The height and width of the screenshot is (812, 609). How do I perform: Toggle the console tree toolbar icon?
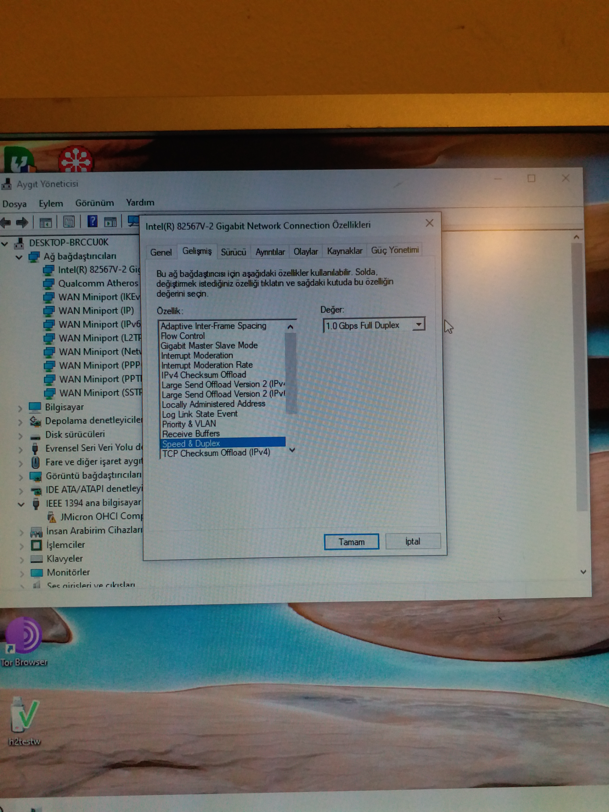pos(45,223)
